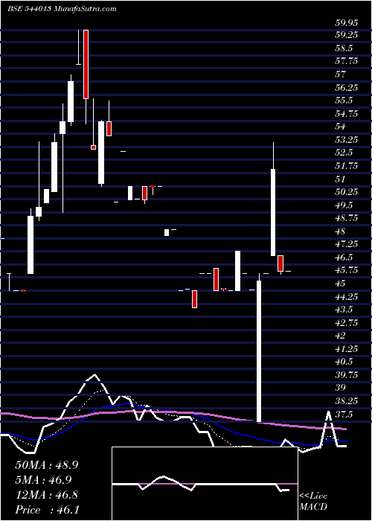Click the 57.75 price axis label

[x=347, y=61]
